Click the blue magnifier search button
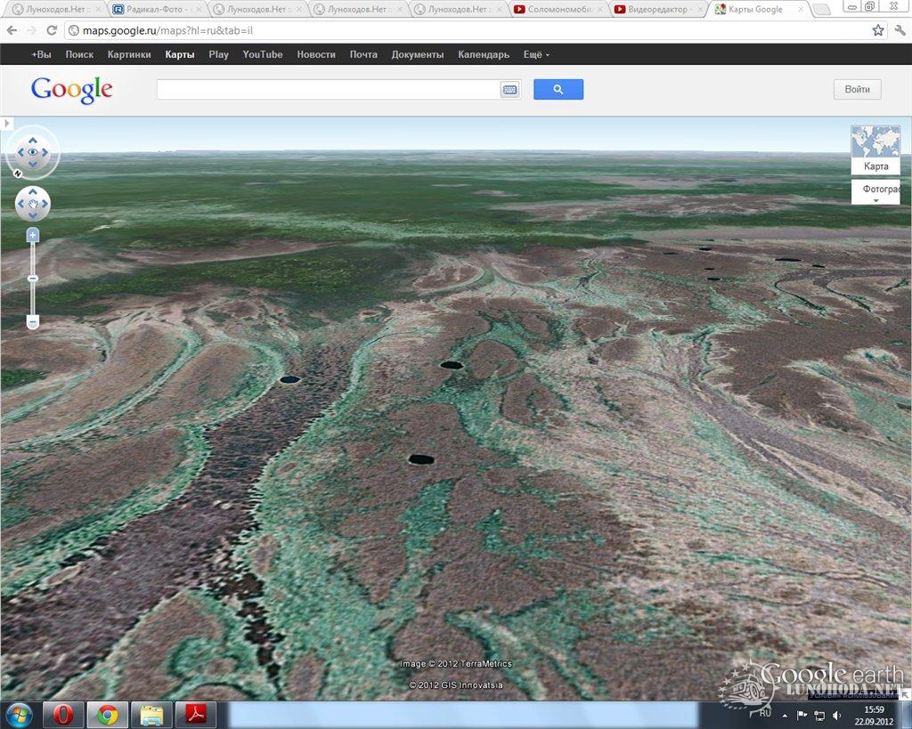 tap(558, 90)
